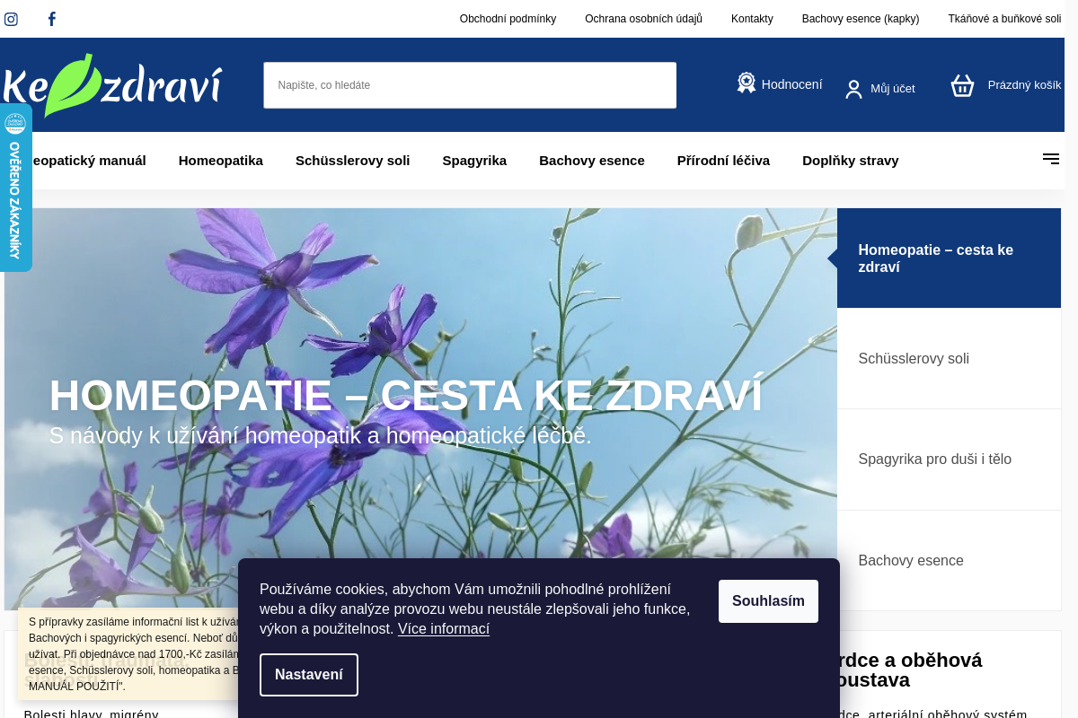
Task: Click the Hodnocení ribbon badge icon
Action: [x=747, y=83]
